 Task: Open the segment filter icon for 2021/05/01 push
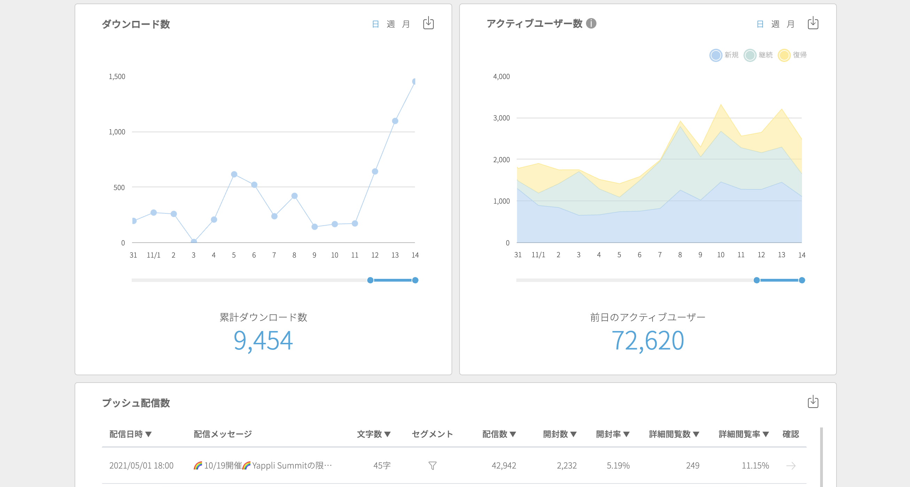pos(432,466)
